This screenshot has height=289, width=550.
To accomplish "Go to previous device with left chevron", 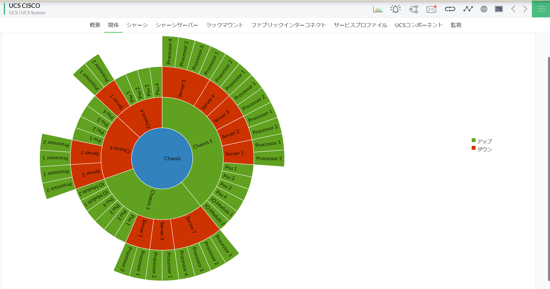I will tap(514, 9).
